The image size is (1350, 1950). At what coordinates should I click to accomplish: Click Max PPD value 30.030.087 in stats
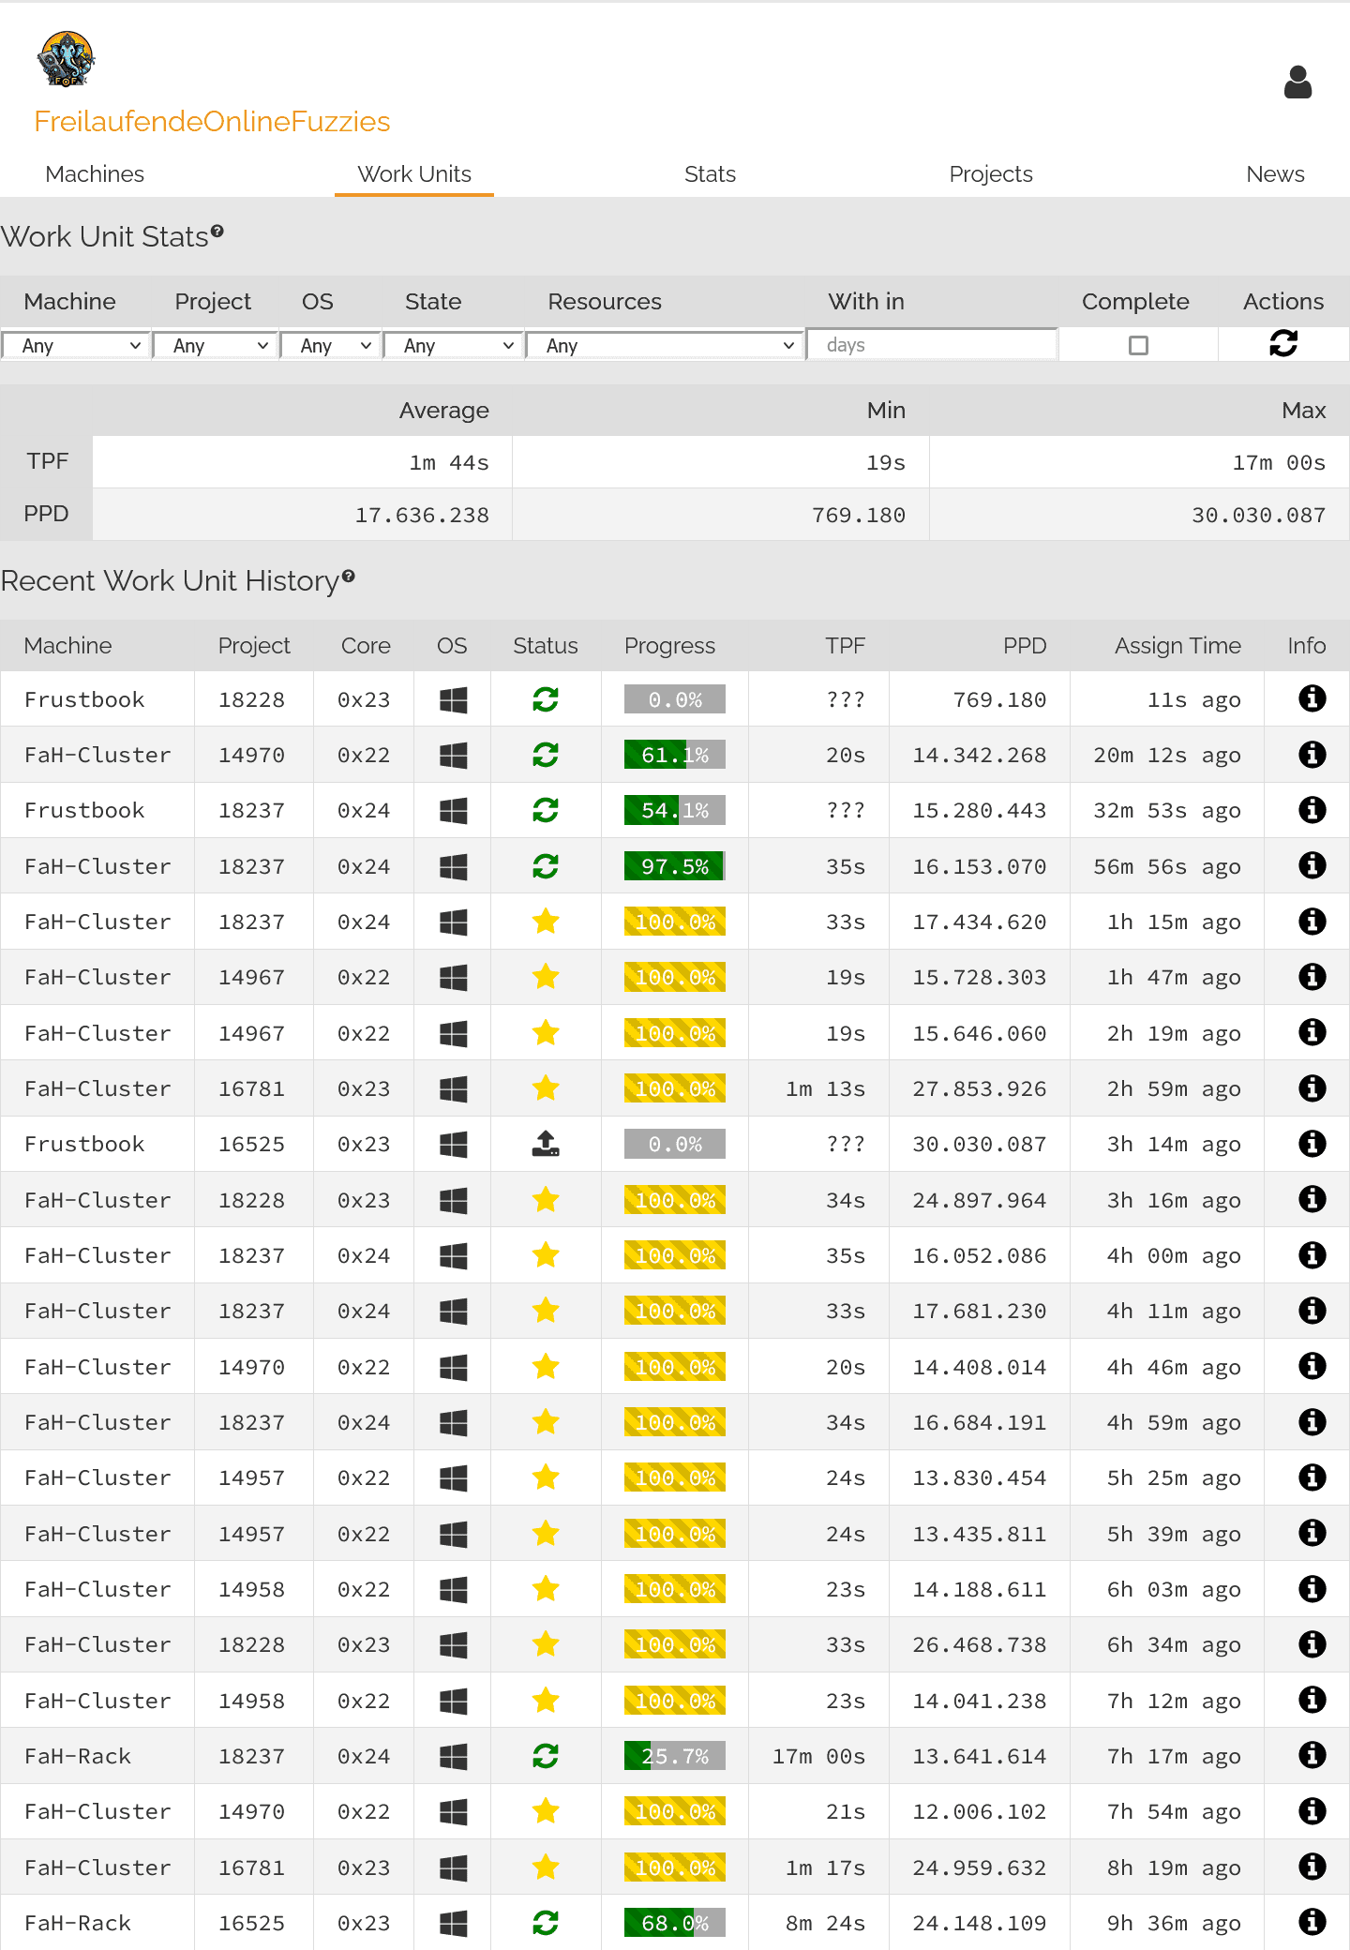1258,515
